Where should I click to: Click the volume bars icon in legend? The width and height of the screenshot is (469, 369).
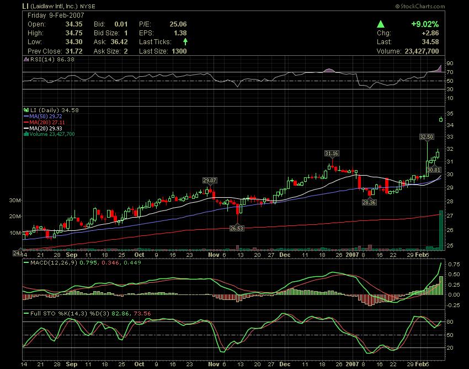(26, 134)
